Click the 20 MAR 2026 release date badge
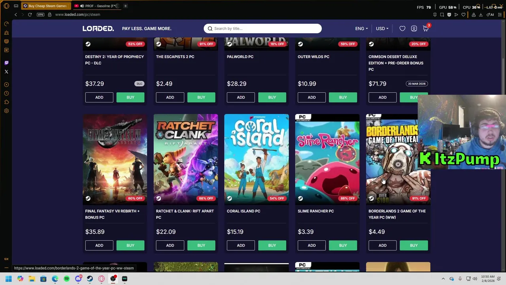The image size is (506, 285). click(x=417, y=84)
